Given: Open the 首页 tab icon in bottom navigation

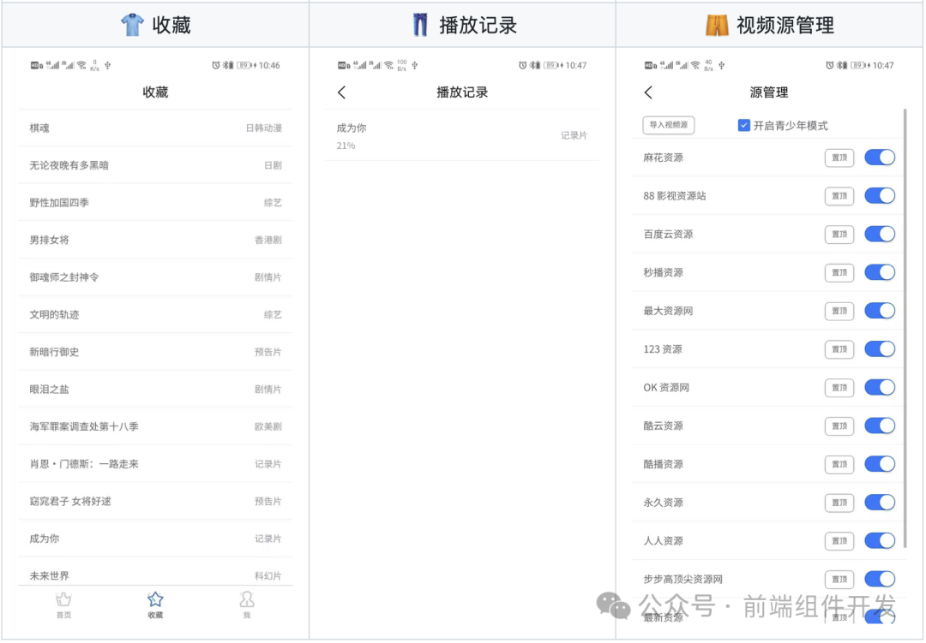Looking at the screenshot, I should click(63, 600).
